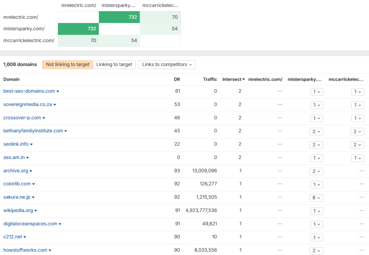The width and height of the screenshot is (369, 255).
Task: Open the mccarrickelectric backlink dropdown for seolink.info
Action: coord(357,144)
